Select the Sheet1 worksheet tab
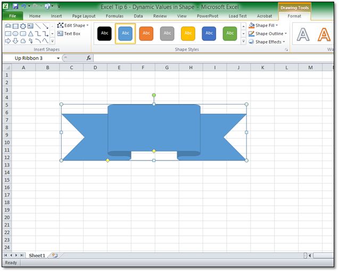The image size is (339, 272). (x=37, y=255)
